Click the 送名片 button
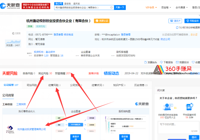This screenshot has height=140, width=200. (175, 21)
